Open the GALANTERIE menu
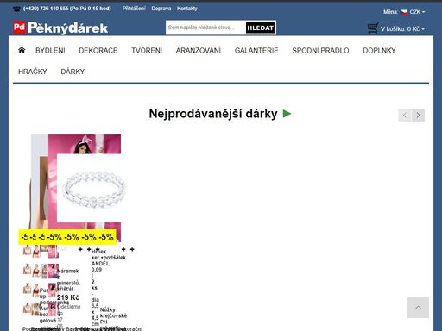The width and height of the screenshot is (442, 331). (256, 51)
